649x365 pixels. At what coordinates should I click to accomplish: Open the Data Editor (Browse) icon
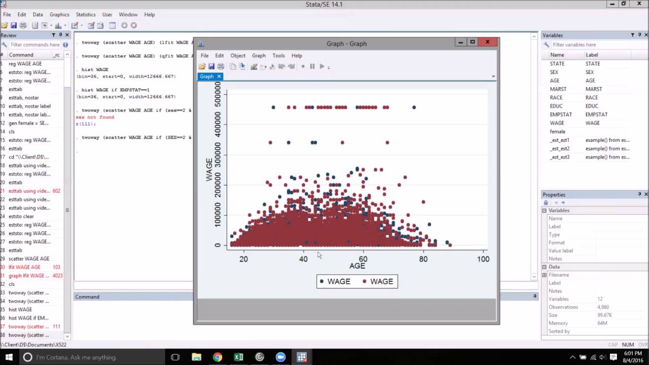[x=100, y=25]
